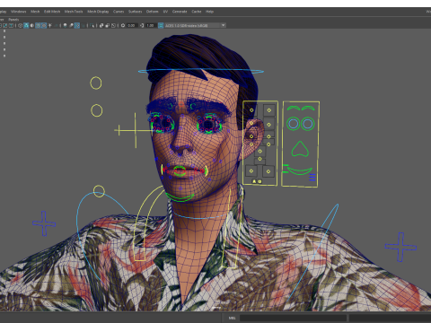Select the green lip control on mouth
The height and width of the screenshot is (323, 431).
click(180, 171)
